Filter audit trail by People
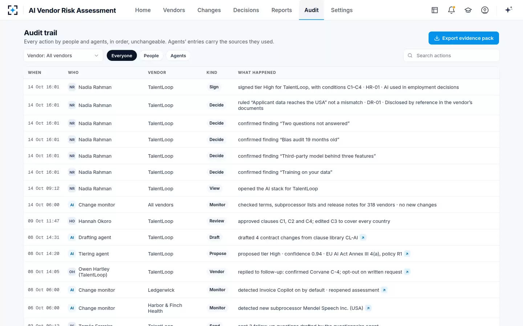 151,55
